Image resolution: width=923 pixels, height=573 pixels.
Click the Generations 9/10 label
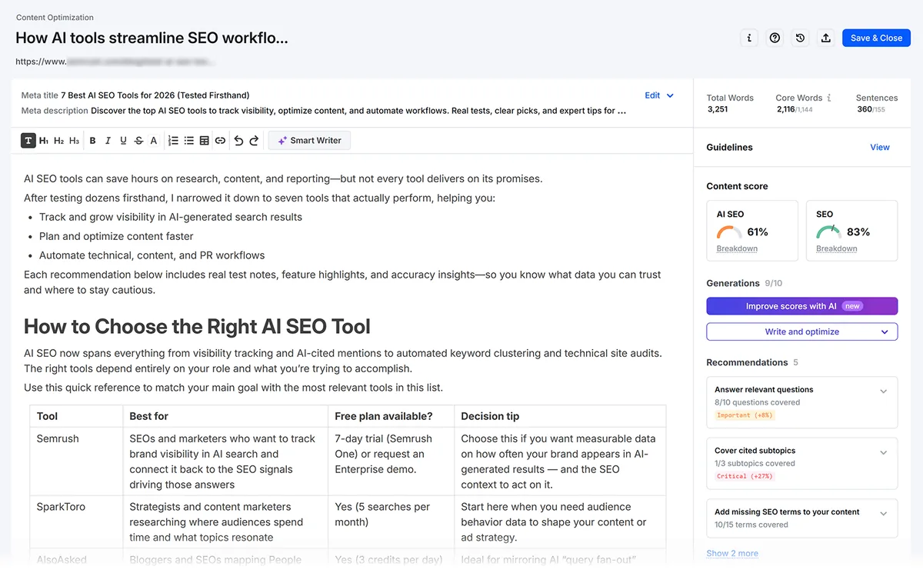[x=745, y=283]
